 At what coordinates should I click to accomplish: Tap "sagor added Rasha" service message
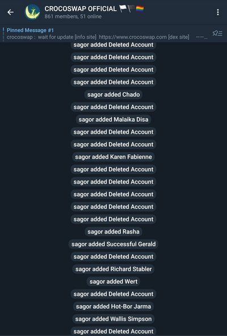113,232
